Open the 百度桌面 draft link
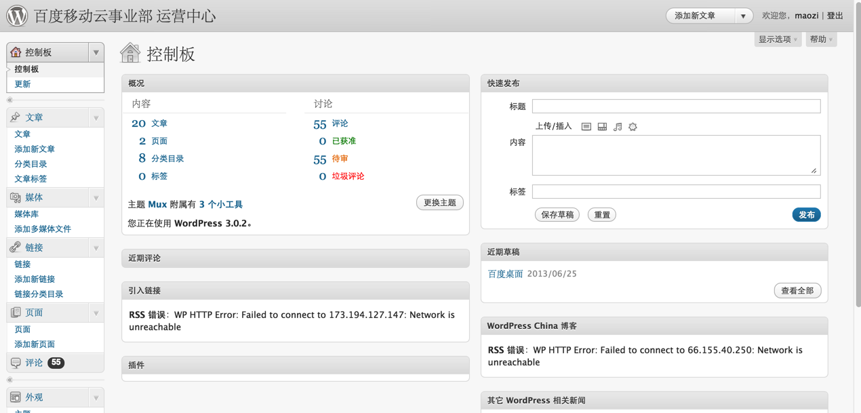861x413 pixels. tap(506, 274)
